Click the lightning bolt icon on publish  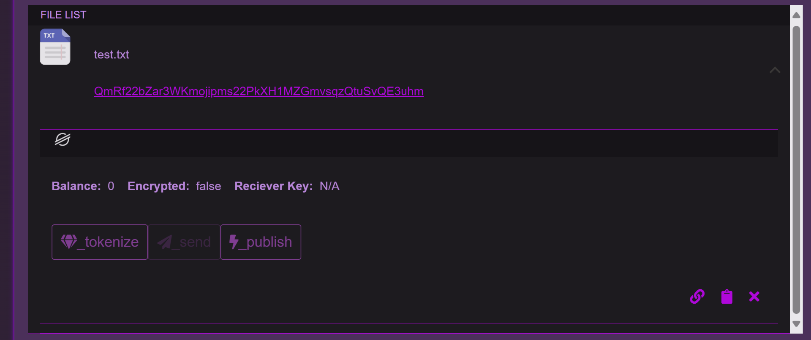click(234, 242)
